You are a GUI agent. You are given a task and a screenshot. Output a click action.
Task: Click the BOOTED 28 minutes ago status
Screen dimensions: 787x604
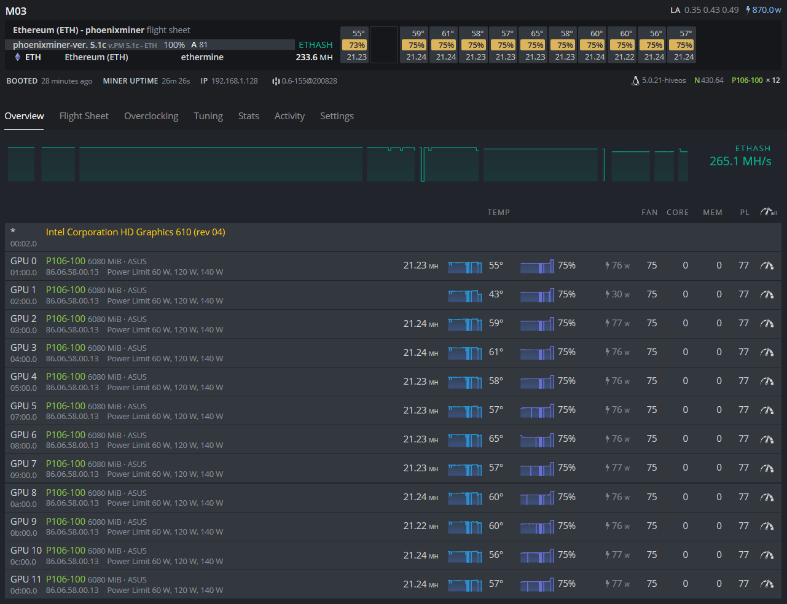49,81
